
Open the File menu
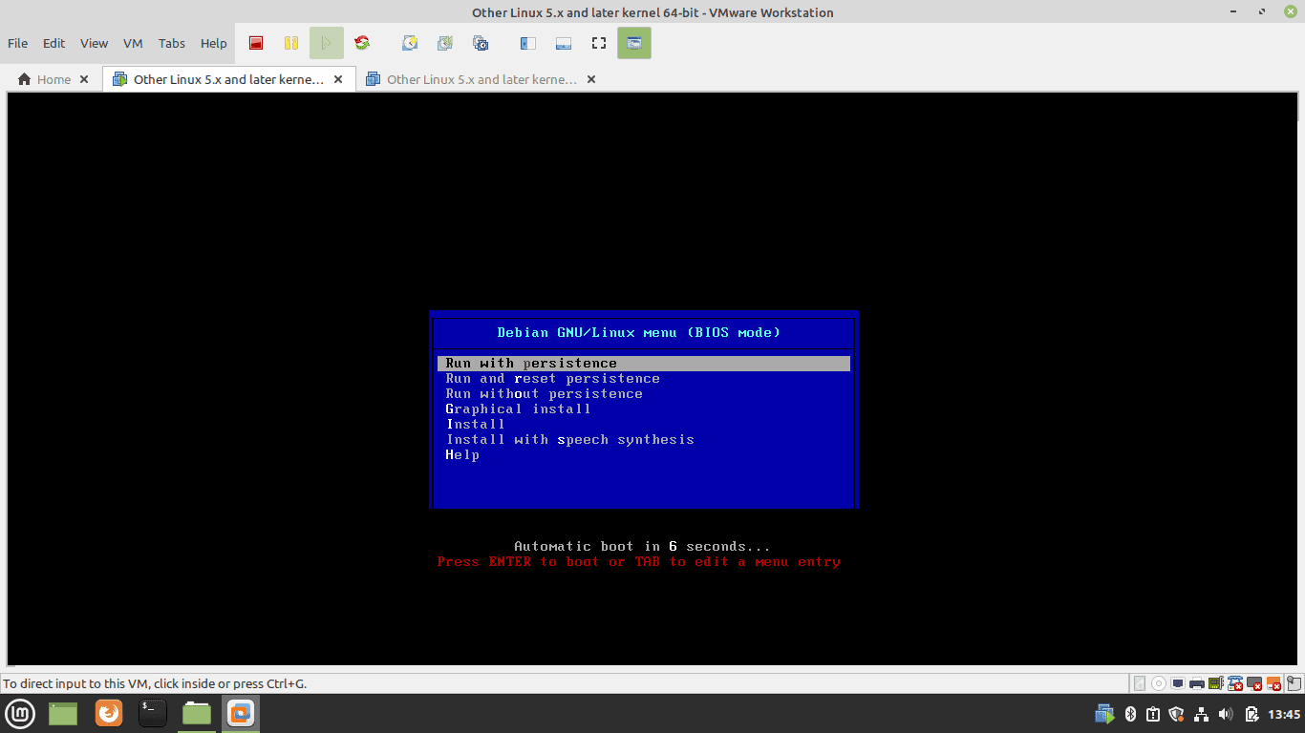(x=17, y=43)
